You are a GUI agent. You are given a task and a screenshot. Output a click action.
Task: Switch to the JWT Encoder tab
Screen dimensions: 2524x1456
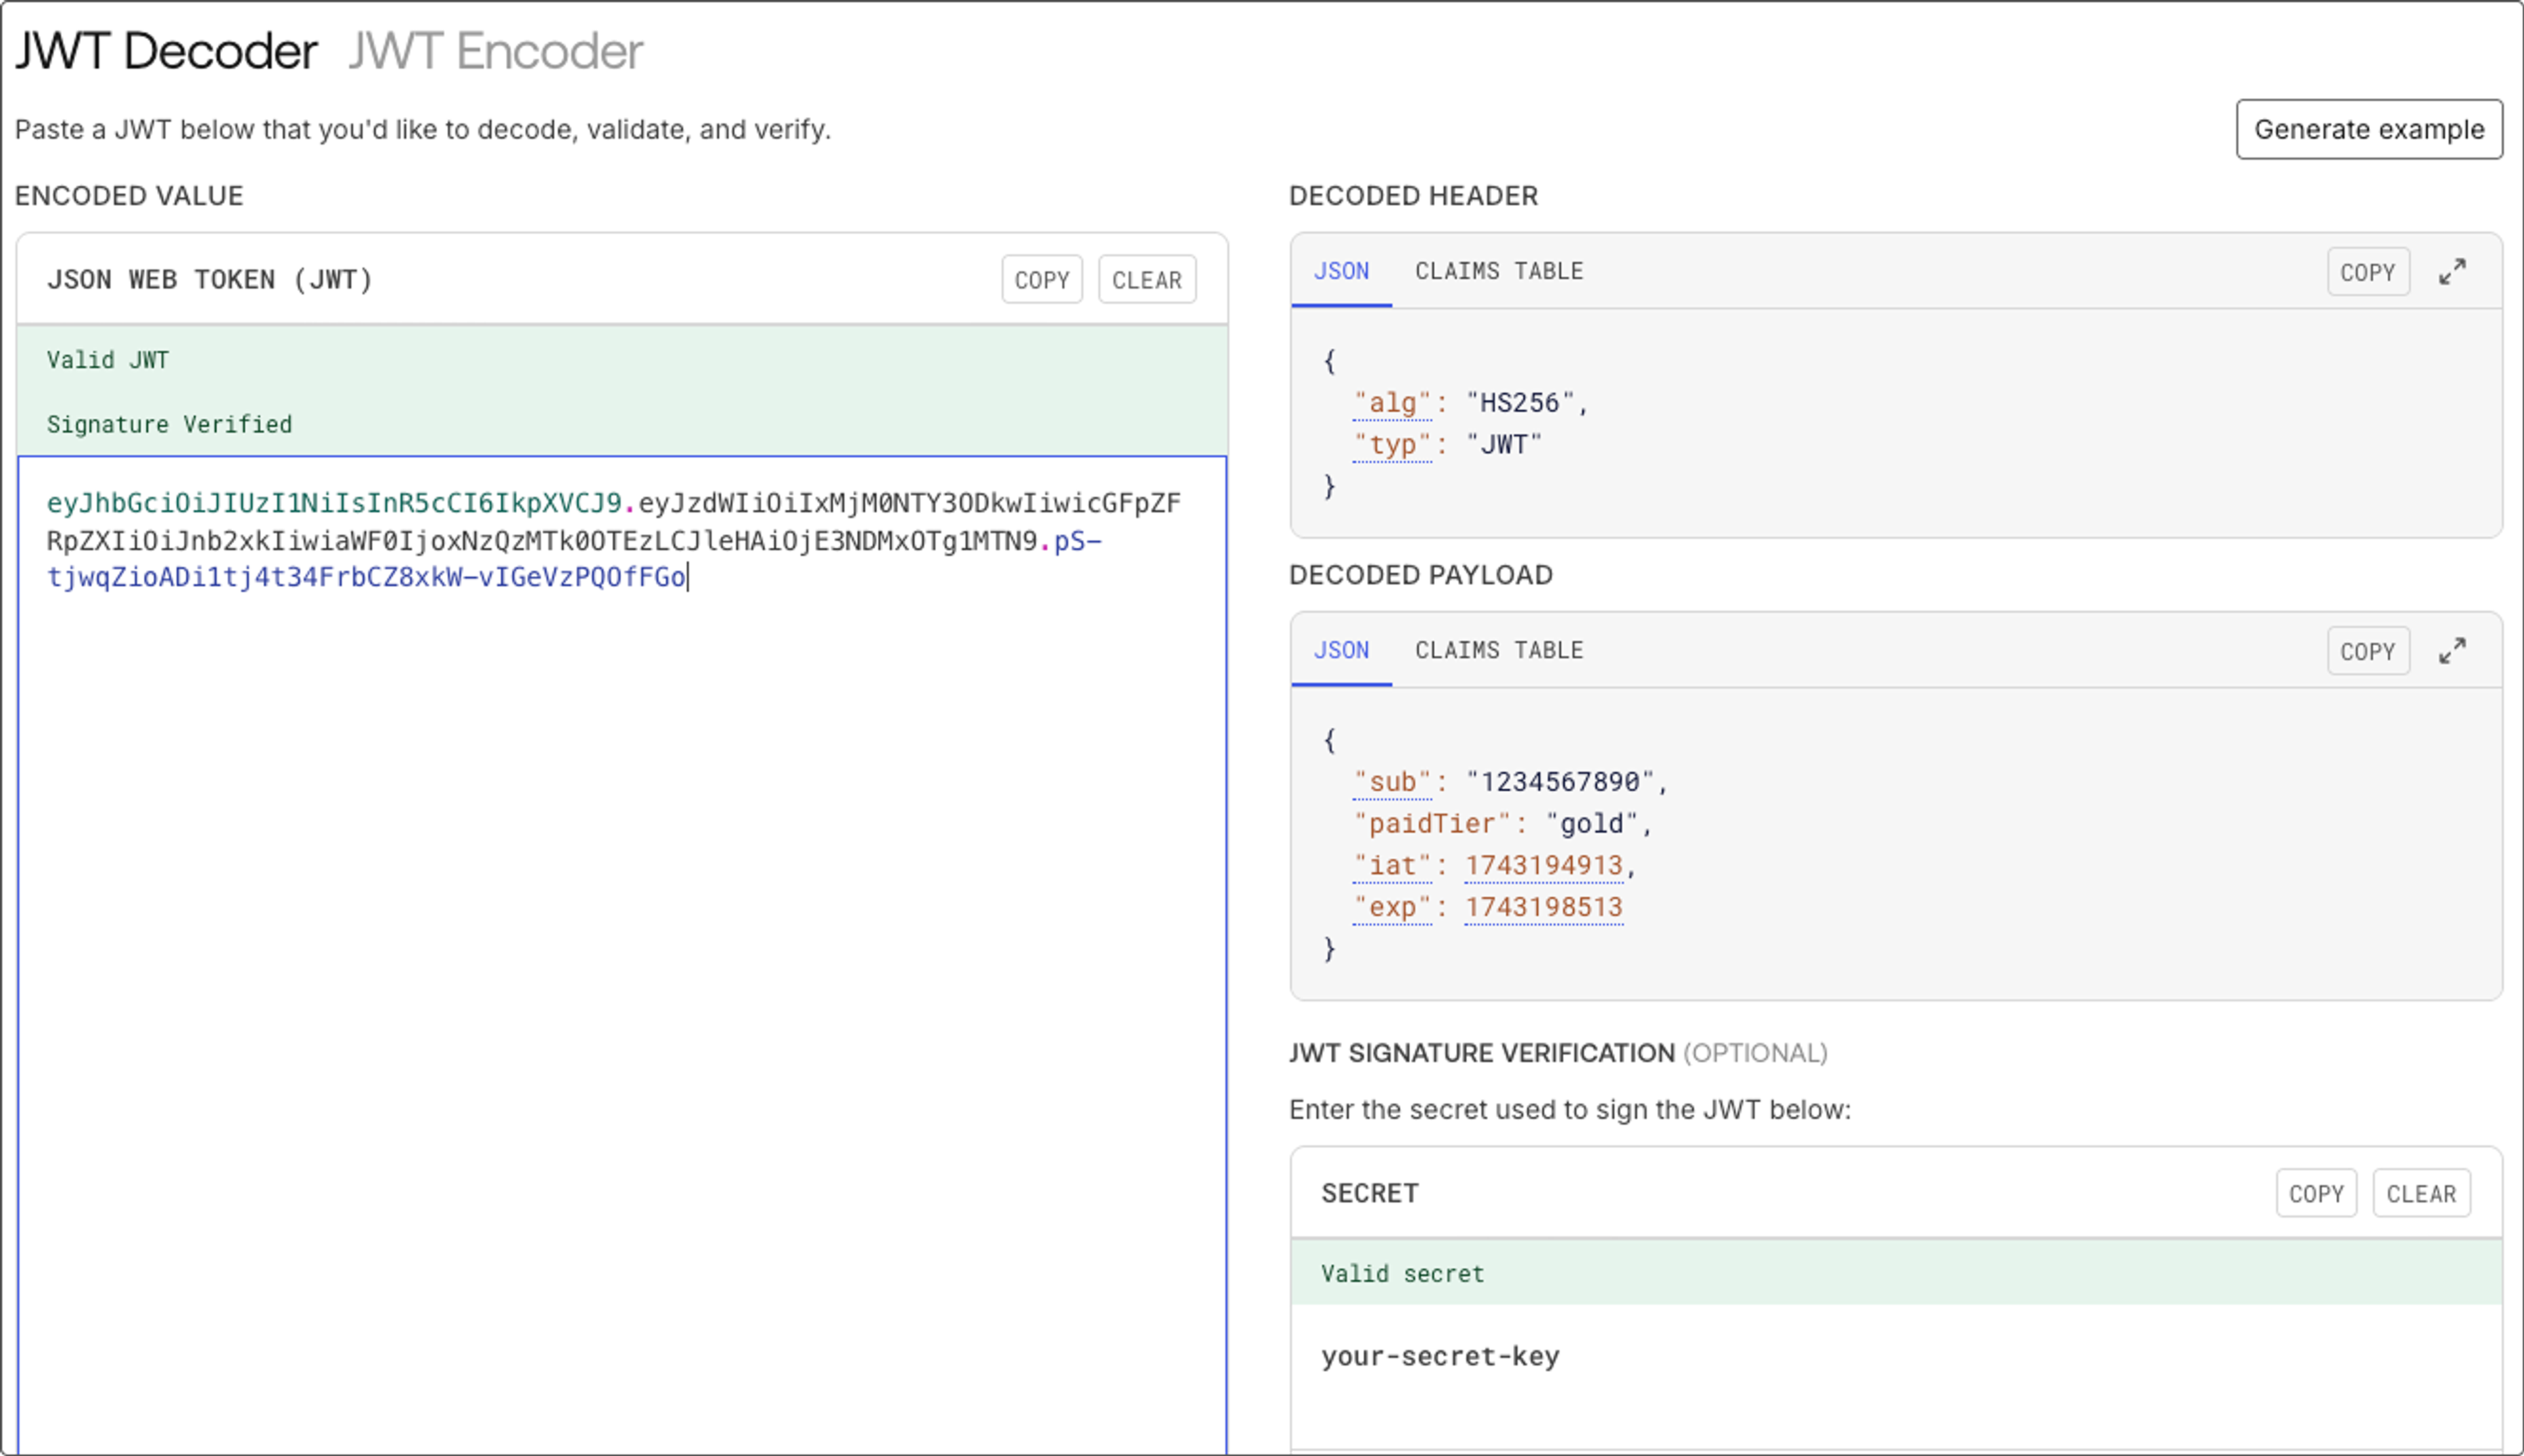(496, 51)
